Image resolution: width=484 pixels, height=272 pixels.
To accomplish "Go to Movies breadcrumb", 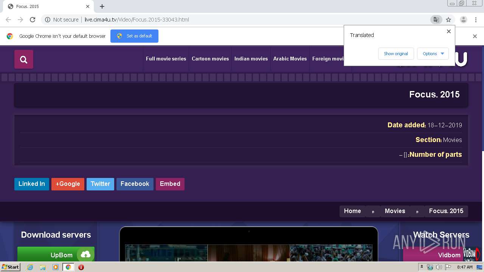I will [x=395, y=211].
